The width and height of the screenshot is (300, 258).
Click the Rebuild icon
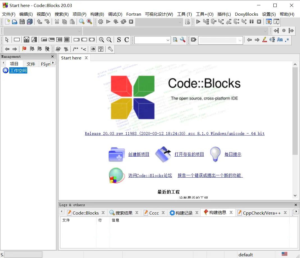point(123,22)
